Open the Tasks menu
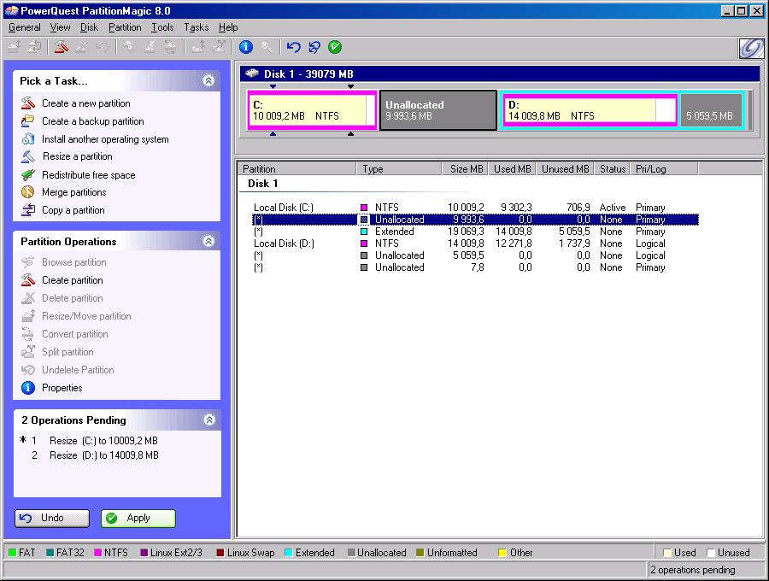Viewport: 769px width, 581px height. click(197, 27)
